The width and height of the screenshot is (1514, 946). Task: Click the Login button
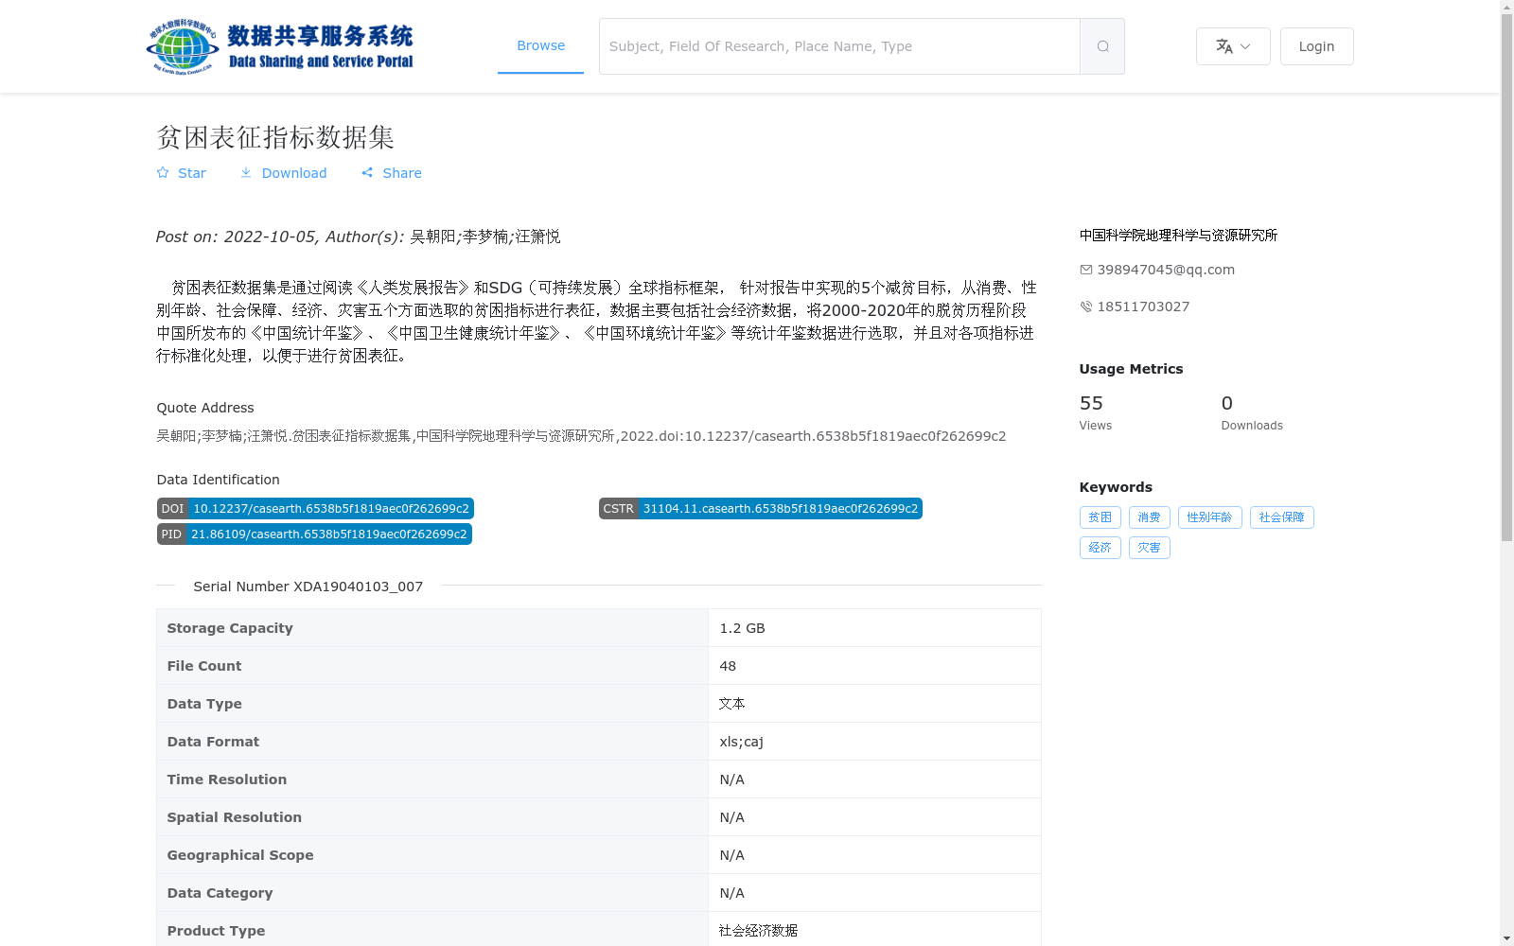(1316, 46)
